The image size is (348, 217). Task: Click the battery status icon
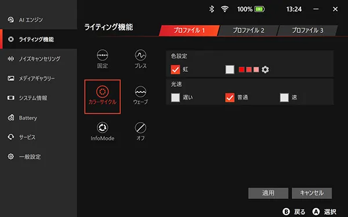[x=259, y=9]
